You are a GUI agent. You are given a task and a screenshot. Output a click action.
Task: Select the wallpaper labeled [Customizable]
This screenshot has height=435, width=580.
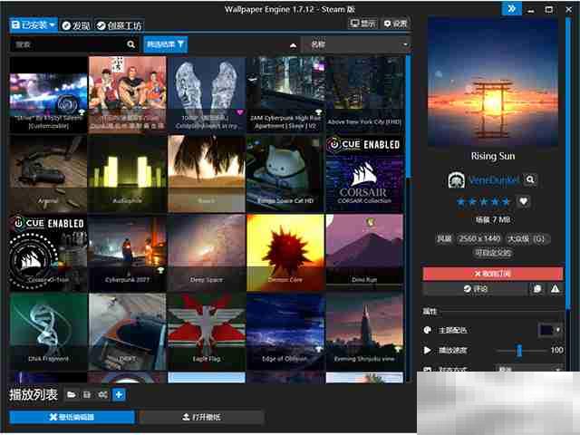tap(48, 94)
